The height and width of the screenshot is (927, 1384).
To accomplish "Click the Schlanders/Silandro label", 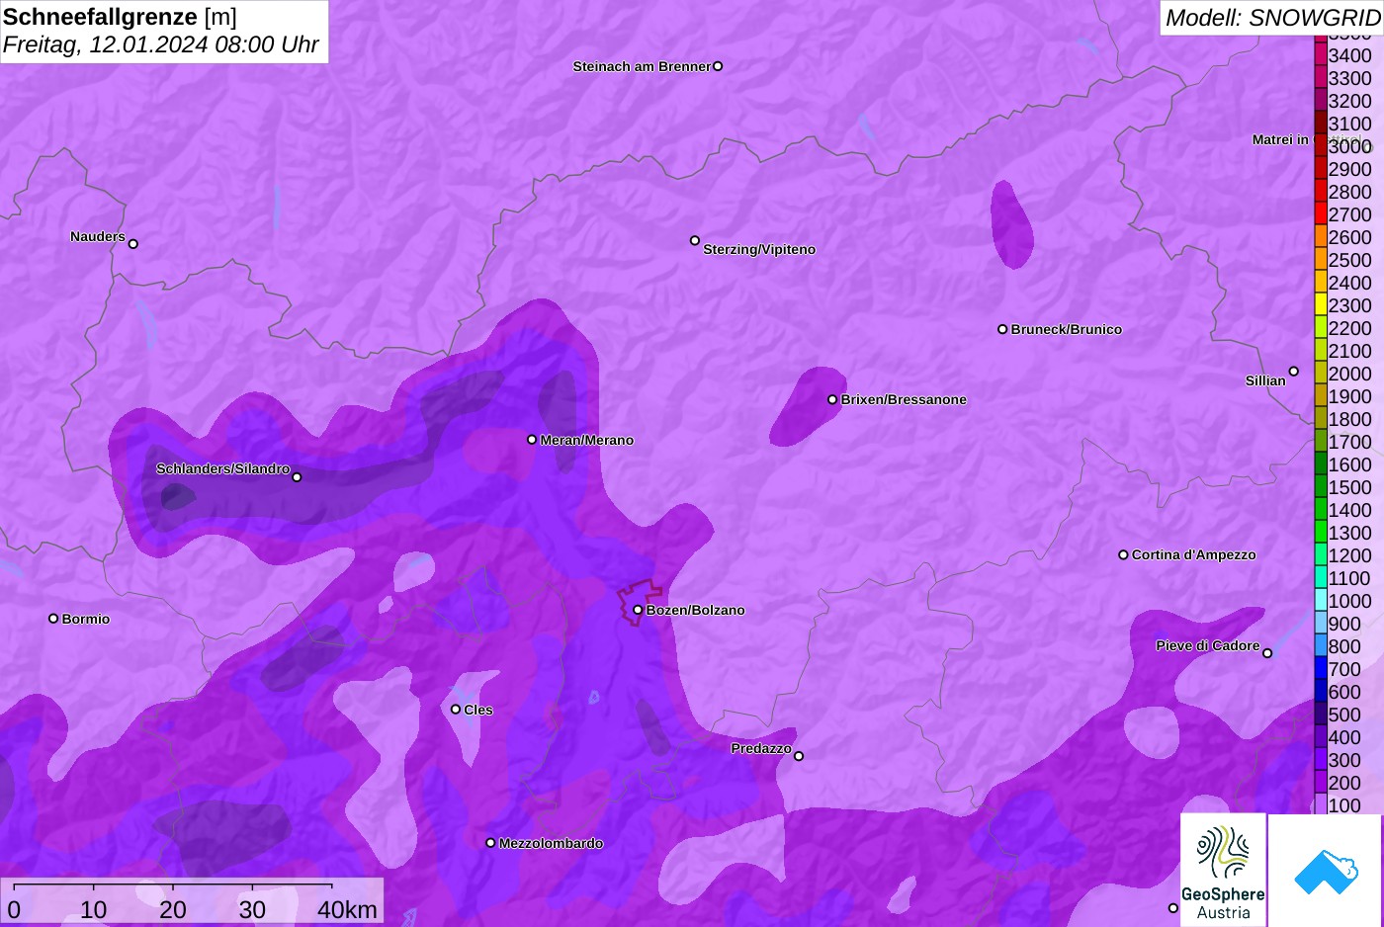I will (222, 468).
